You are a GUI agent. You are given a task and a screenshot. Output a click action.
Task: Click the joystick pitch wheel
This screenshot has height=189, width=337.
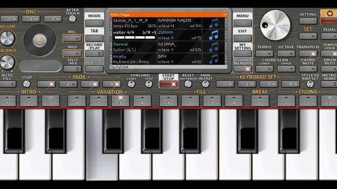(40, 40)
